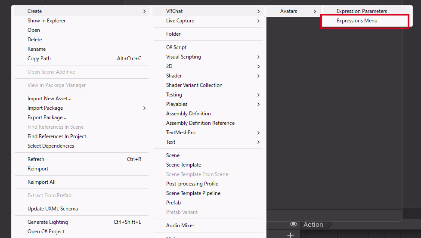This screenshot has width=421, height=238.
Task: Click the arrow next to VRChat
Action: pyautogui.click(x=258, y=12)
